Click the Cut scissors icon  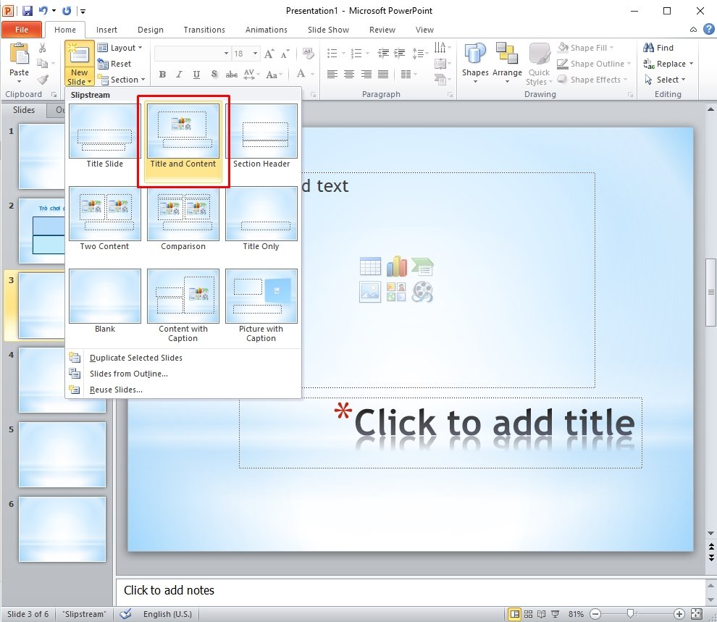coord(42,48)
